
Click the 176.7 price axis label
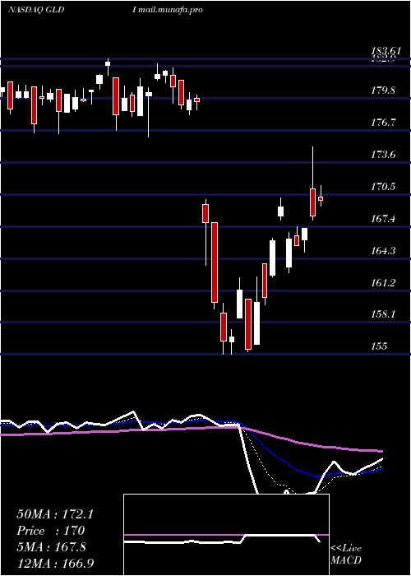pyautogui.click(x=383, y=123)
